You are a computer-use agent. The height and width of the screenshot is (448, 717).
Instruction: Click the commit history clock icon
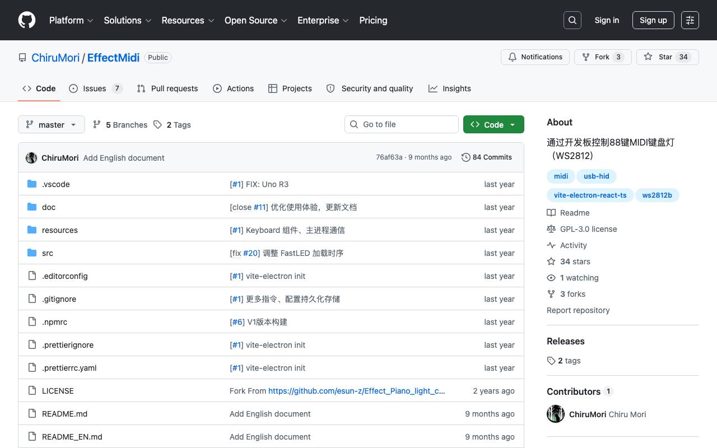tap(465, 157)
